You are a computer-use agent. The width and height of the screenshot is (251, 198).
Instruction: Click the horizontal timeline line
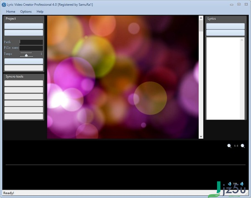click(x=125, y=165)
